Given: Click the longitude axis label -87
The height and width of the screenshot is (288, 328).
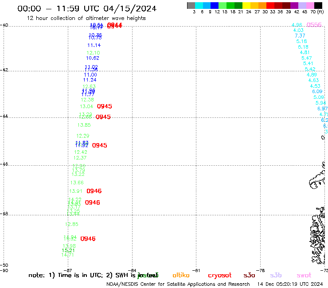Looking at the screenshot, I should (68, 270).
